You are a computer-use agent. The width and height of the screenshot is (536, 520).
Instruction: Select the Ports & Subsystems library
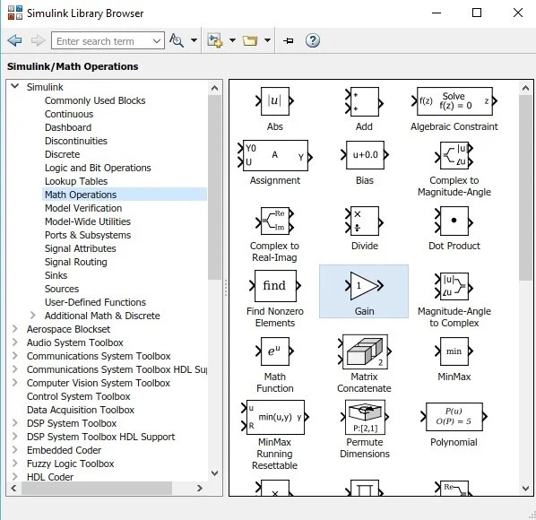pos(88,235)
